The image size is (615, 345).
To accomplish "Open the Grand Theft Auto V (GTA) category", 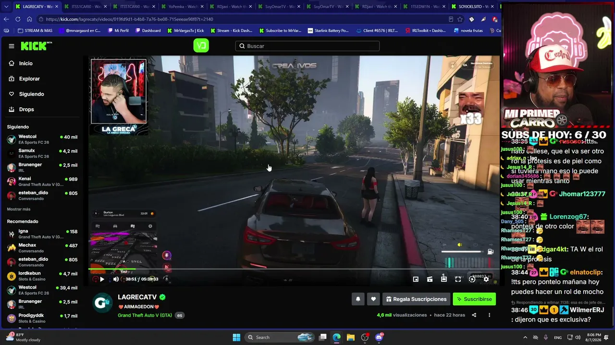I will coord(145,315).
